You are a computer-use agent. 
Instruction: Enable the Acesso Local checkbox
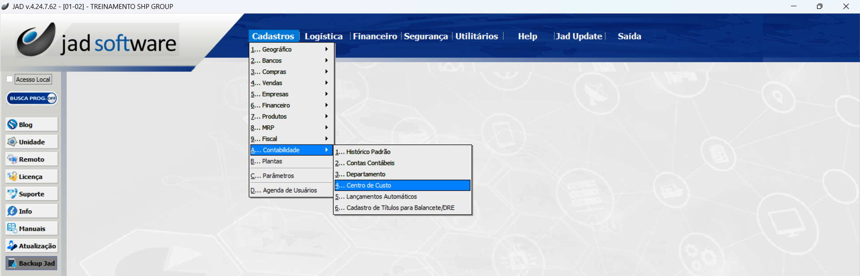point(9,79)
